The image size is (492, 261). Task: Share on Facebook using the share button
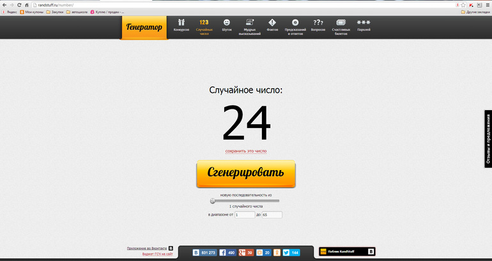227,253
